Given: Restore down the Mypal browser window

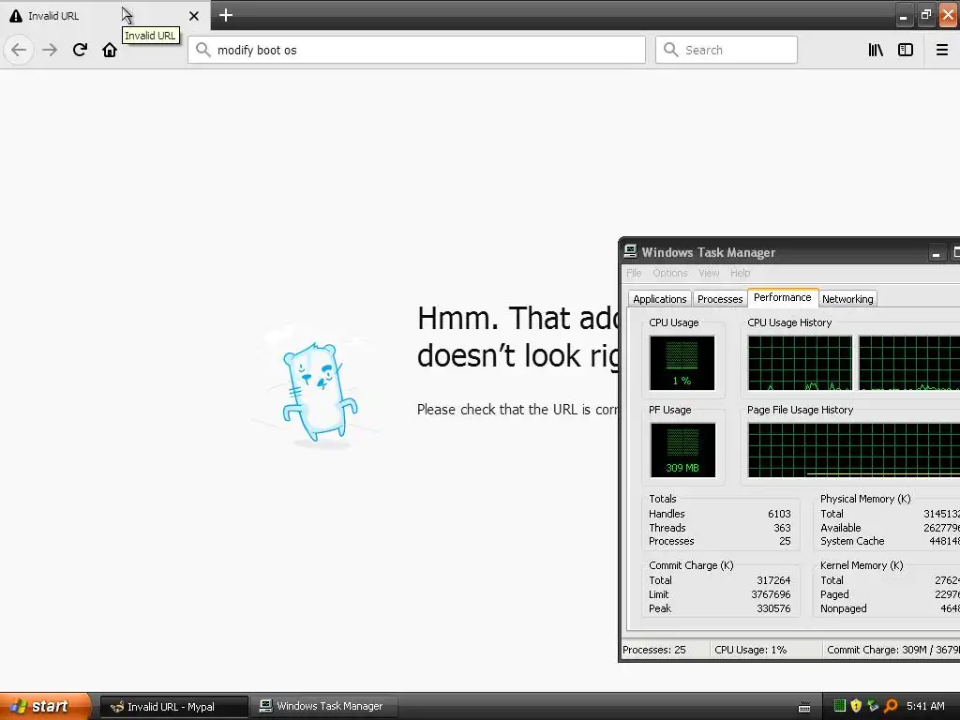Looking at the screenshot, I should [x=925, y=15].
